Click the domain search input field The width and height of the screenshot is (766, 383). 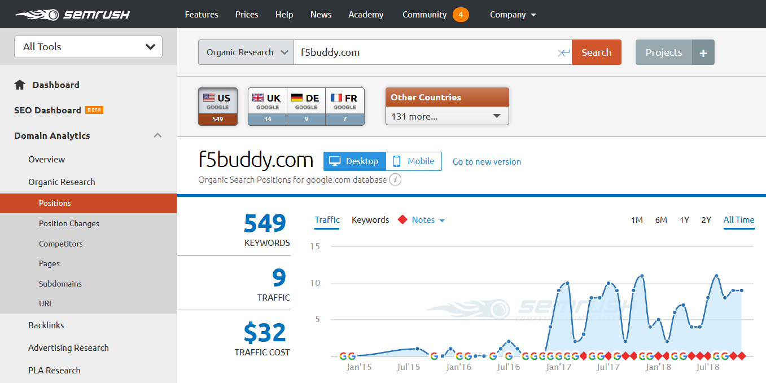coord(423,52)
